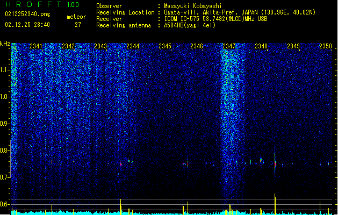Click the 2343 time marker
338x215 pixels.
(100, 46)
